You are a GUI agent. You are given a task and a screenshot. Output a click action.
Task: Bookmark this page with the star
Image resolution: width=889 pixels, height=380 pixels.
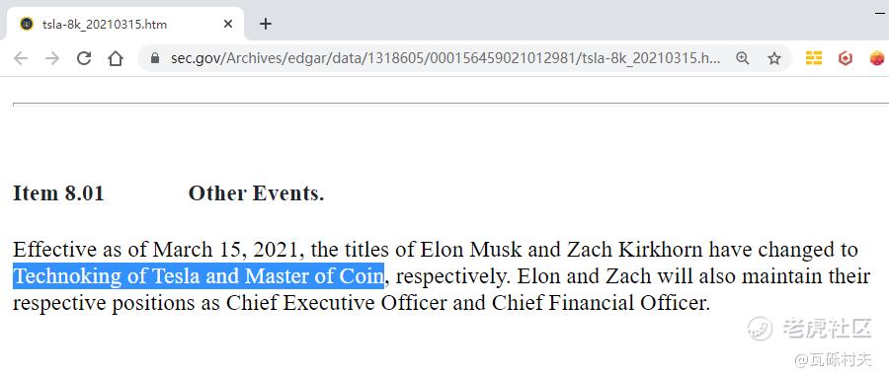(774, 58)
